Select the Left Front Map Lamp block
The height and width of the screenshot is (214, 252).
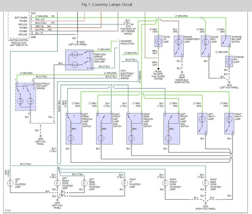point(171,129)
